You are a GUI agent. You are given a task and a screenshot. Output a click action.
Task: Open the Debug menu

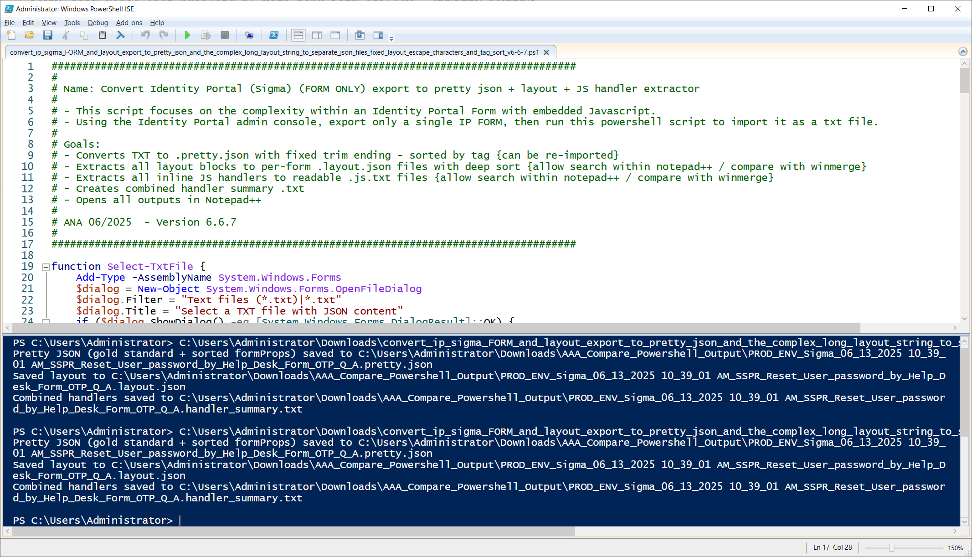pyautogui.click(x=98, y=23)
